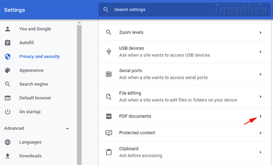The image size is (273, 165).
Task: Go to Languages settings
Action: tap(30, 142)
